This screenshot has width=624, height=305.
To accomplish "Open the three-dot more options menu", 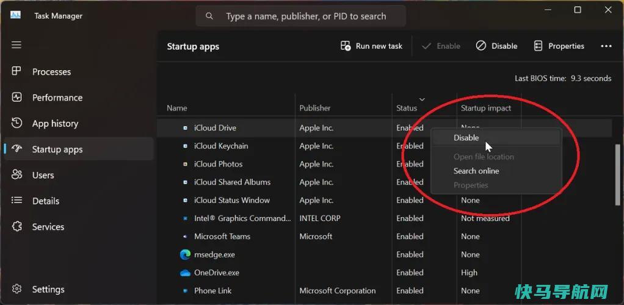I will [x=606, y=46].
